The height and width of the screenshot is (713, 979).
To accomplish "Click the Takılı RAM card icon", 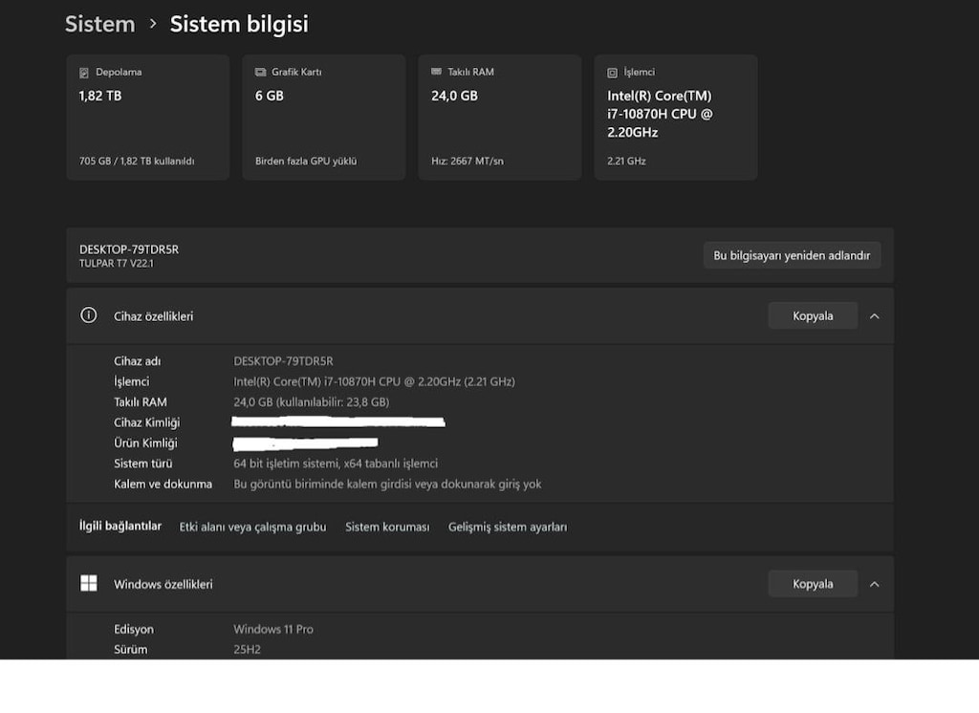I will (x=436, y=72).
